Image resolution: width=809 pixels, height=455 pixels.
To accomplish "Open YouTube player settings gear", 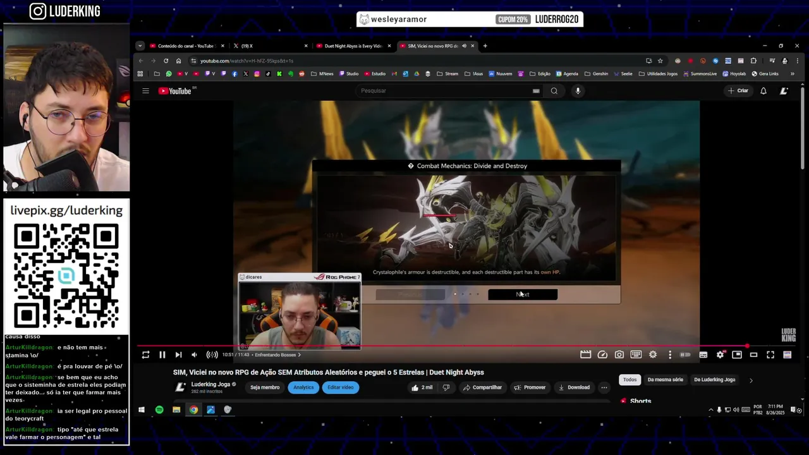I will click(x=720, y=355).
